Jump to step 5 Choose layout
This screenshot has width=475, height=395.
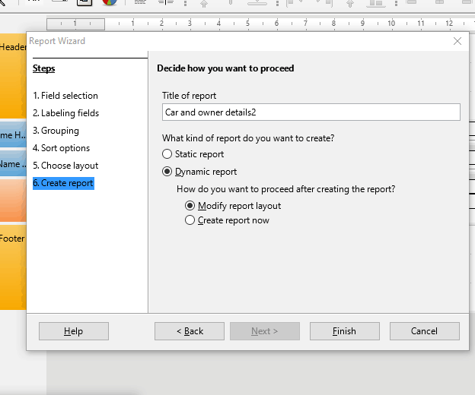pyautogui.click(x=65, y=166)
